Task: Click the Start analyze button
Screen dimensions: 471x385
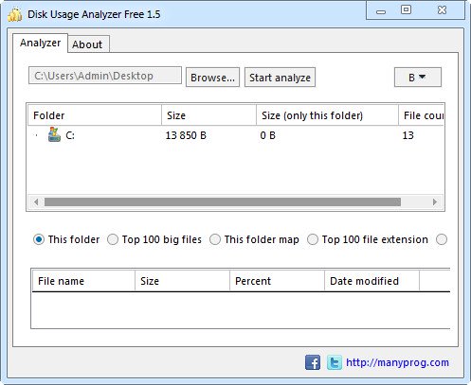Action: tap(280, 78)
